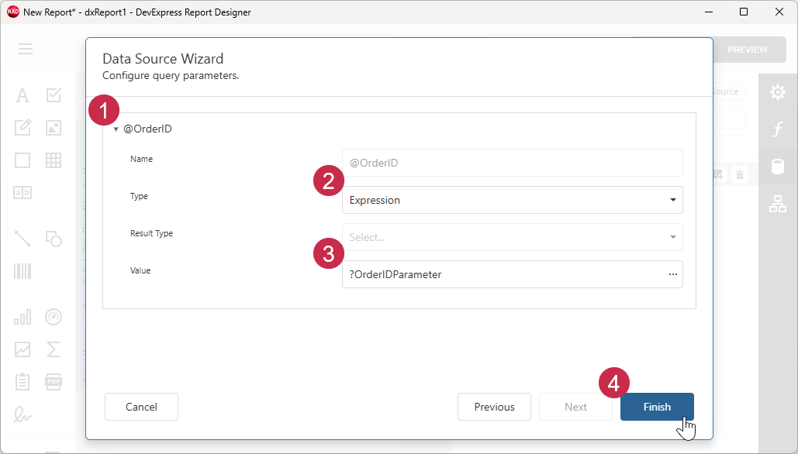Switch to the PREVIEW tab
The width and height of the screenshot is (798, 454).
[748, 49]
